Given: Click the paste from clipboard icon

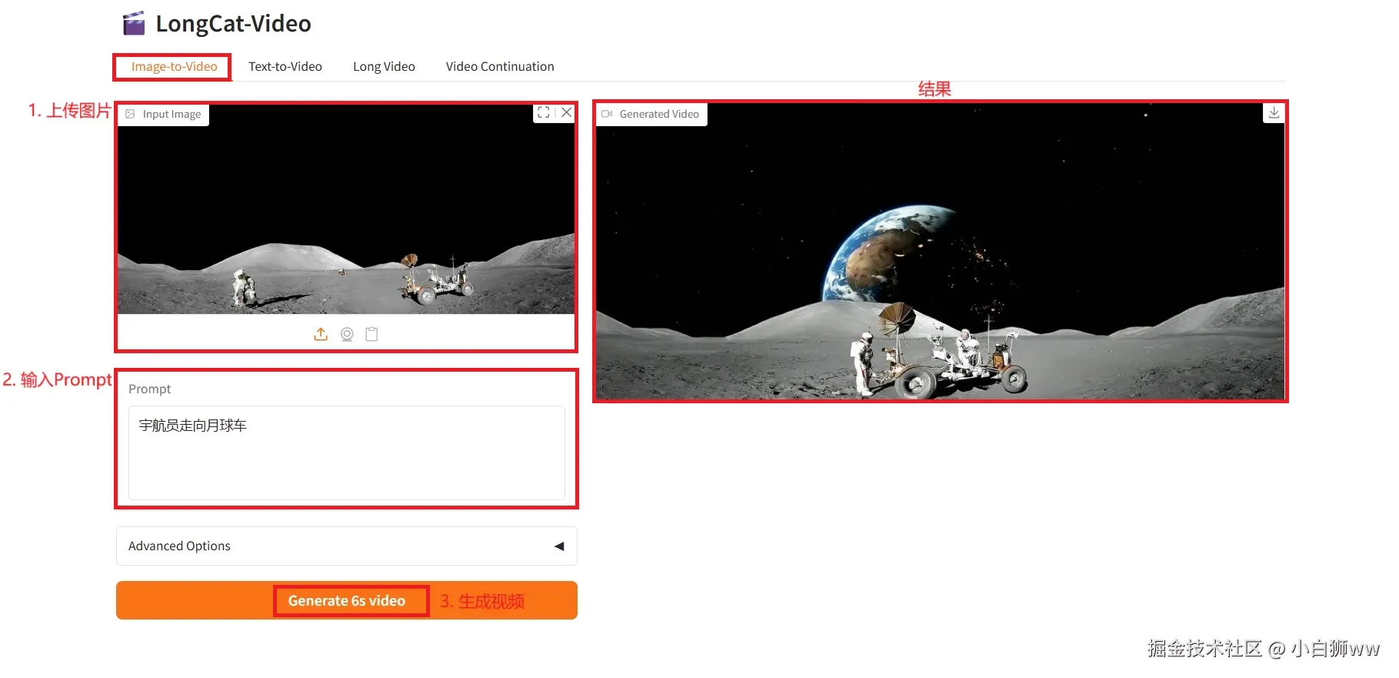Looking at the screenshot, I should pyautogui.click(x=371, y=334).
